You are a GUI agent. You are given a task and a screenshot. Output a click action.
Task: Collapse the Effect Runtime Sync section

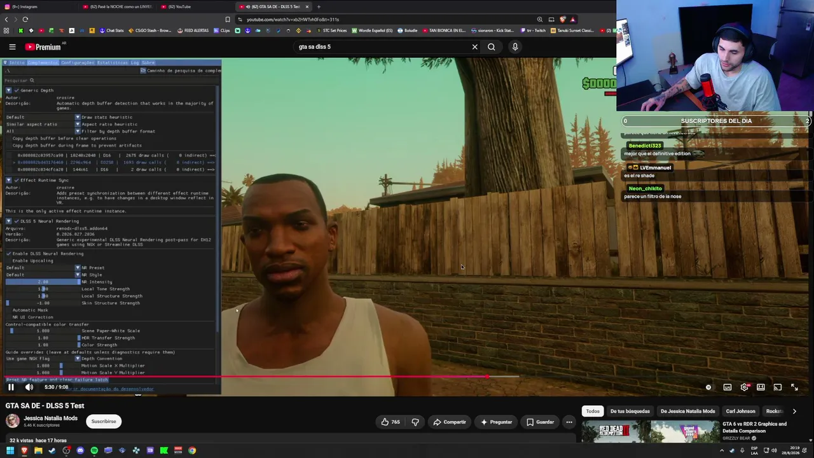8,180
